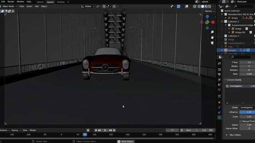This screenshot has width=255, height=143.
Task: Click the Scale value field
Action: pyautogui.click(x=247, y=117)
